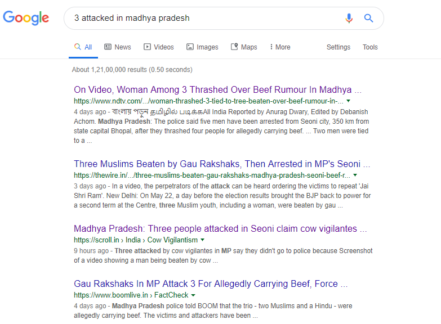The image size is (441, 324).
Task: Click the ndtv.com green URL
Action: [208, 101]
